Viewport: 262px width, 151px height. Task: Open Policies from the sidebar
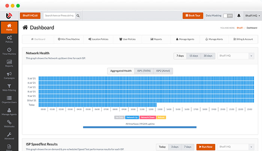tap(9, 39)
